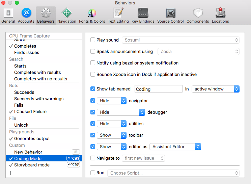Uncheck the Show tab named checkbox
Viewport: 251px width, 184px height.
point(93,89)
